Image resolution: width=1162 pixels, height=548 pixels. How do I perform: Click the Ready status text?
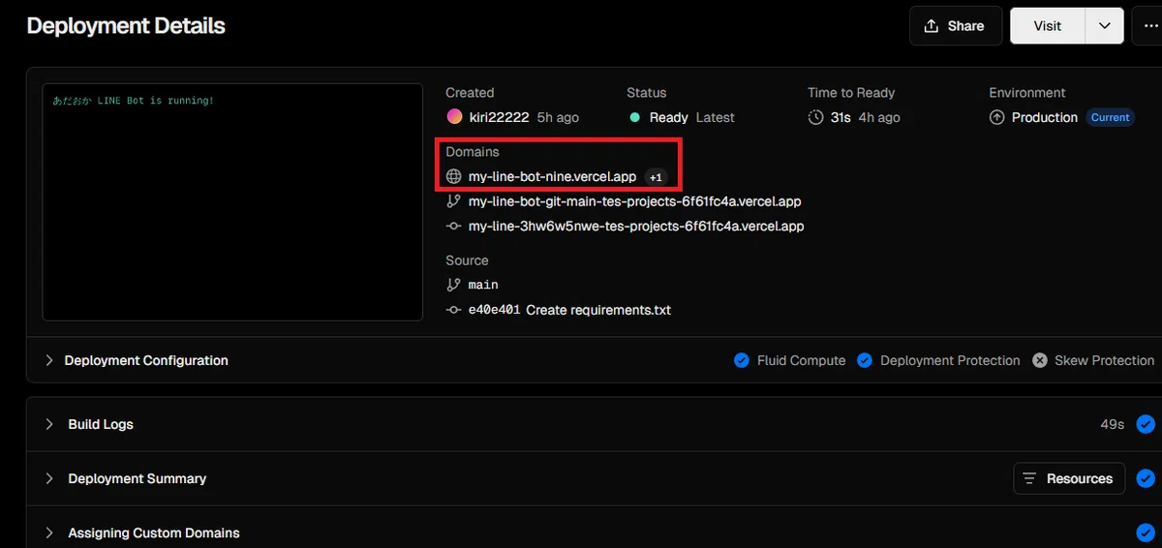[x=668, y=117]
